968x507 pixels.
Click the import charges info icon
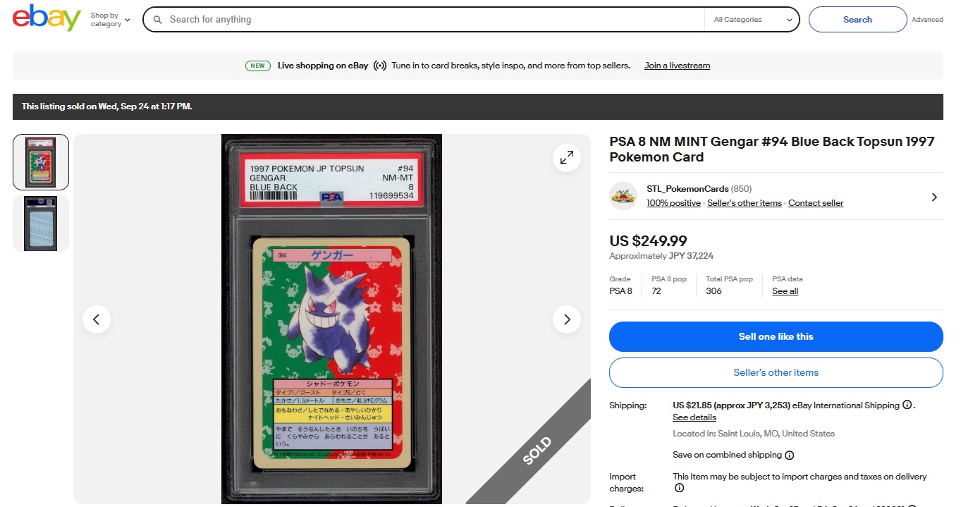point(679,488)
